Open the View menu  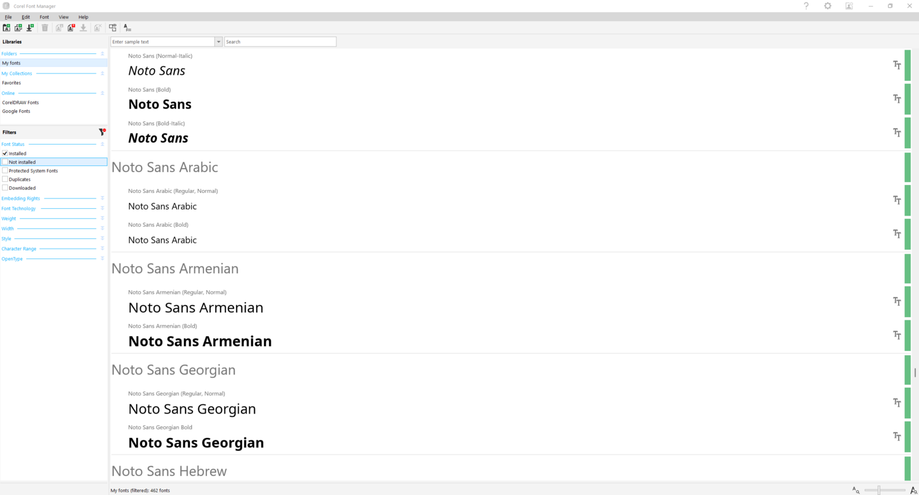pyautogui.click(x=64, y=17)
